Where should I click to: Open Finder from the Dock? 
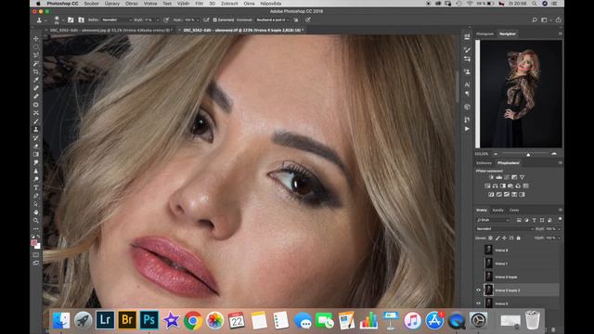(x=61, y=320)
